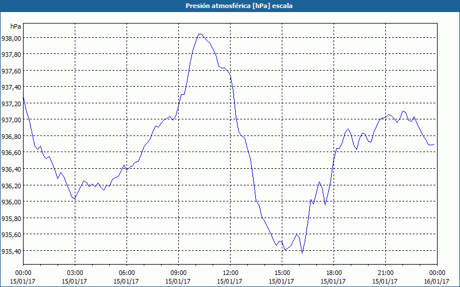Click the '936,80' y-axis label
Image resolution: width=460 pixels, height=287 pixels.
pyautogui.click(x=10, y=136)
